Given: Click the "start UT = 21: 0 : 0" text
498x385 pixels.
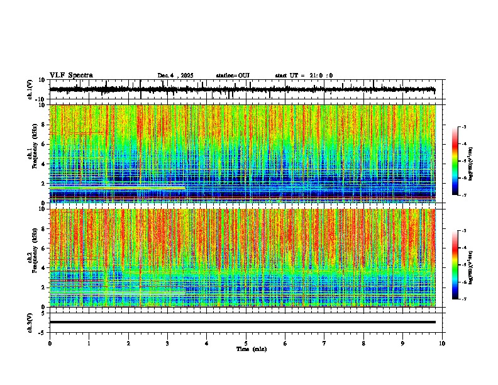Looking at the screenshot, I should click(x=304, y=75).
